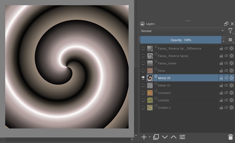Show the Terra layer
235x143 pixels.
[x=143, y=71]
